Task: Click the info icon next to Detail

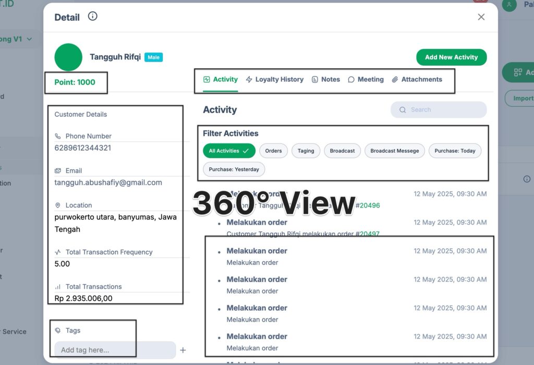Action: (93, 17)
